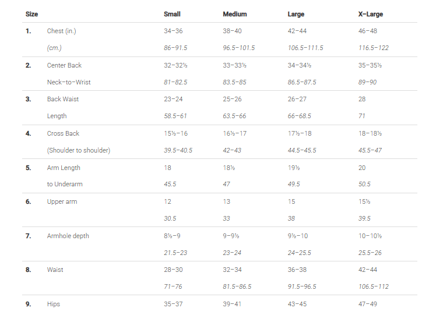This screenshot has width=422, height=315.
Task: Click the Medium column header
Action: (x=235, y=14)
